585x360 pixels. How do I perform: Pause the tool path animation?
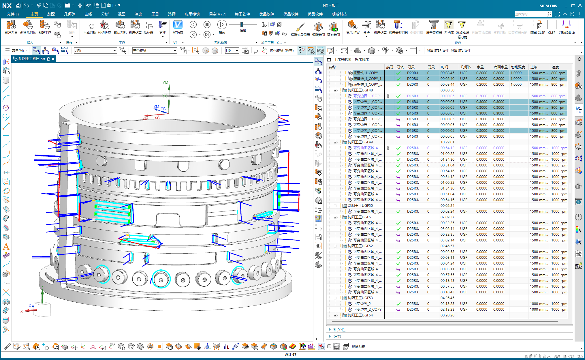[x=207, y=25]
